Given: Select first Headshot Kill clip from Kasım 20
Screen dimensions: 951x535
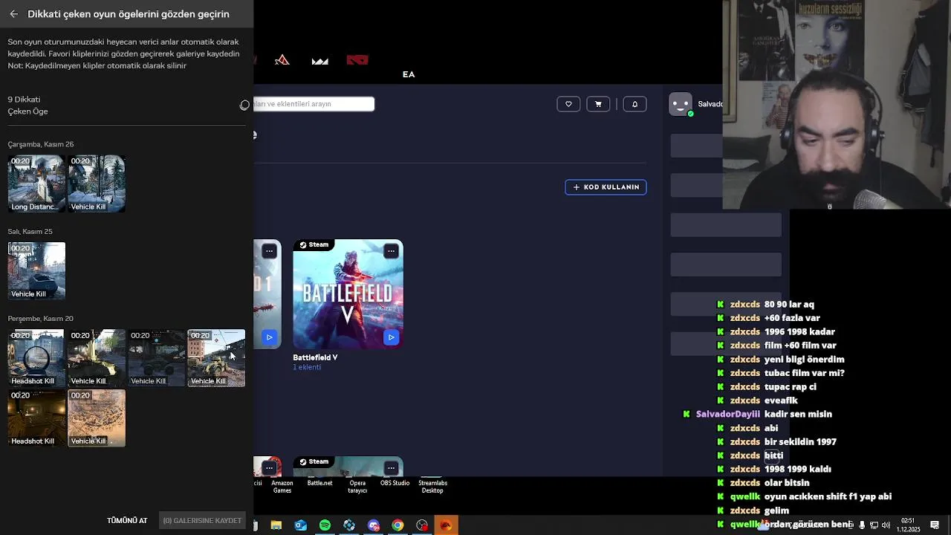Looking at the screenshot, I should coord(36,358).
